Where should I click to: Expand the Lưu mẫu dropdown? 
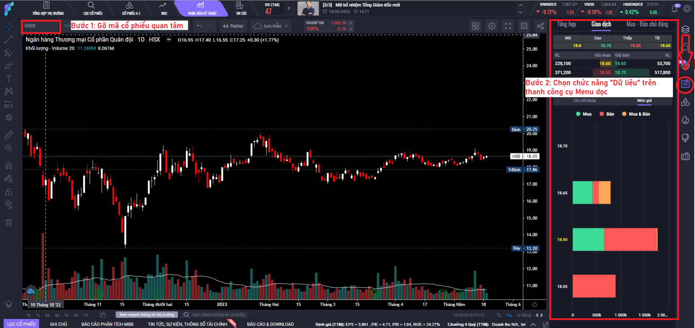pos(271,26)
